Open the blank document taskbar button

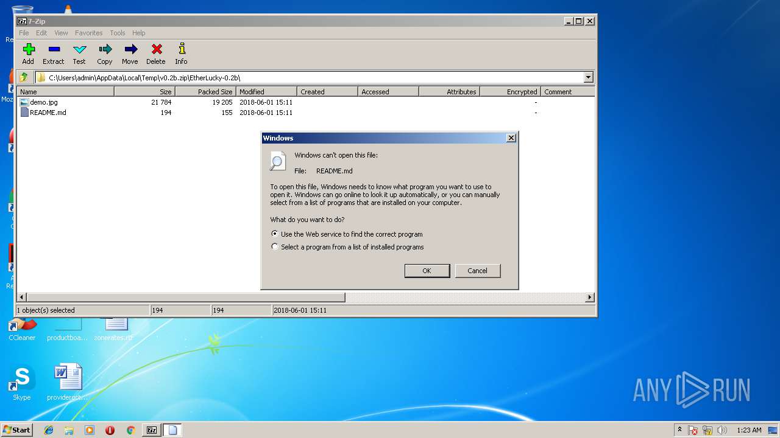[172, 430]
